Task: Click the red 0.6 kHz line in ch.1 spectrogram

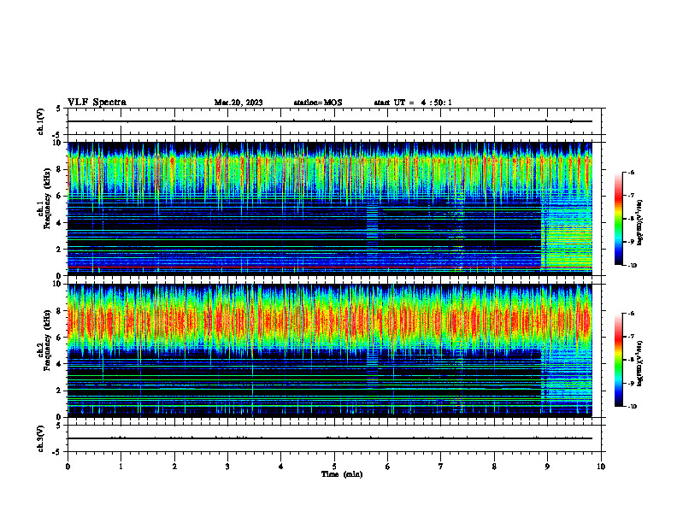Action: point(330,267)
